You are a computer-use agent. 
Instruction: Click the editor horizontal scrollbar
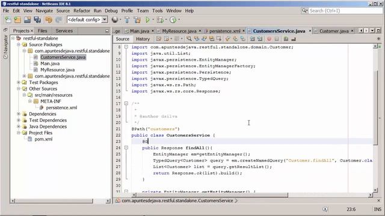pos(212,195)
